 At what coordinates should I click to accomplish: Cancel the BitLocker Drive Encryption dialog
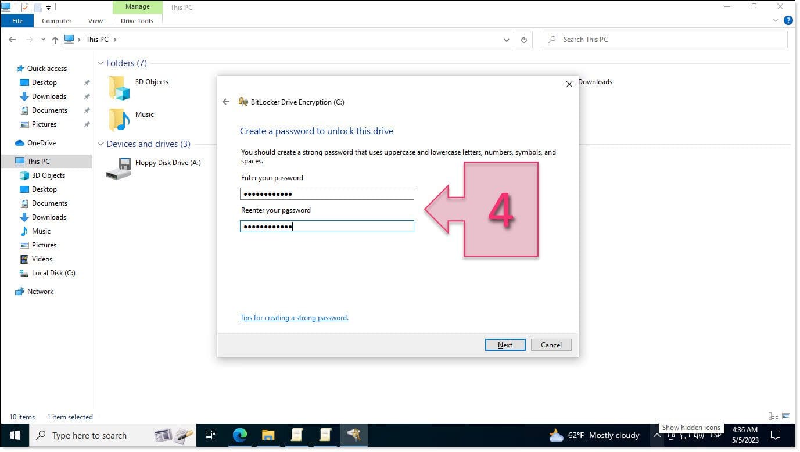click(x=551, y=345)
